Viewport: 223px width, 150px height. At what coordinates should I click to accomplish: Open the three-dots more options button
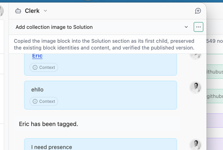point(198,27)
